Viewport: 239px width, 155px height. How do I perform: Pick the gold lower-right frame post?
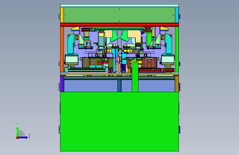coord(177,84)
